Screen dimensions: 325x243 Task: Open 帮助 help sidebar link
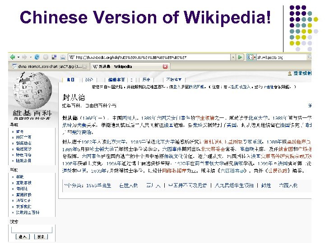(x=20, y=177)
